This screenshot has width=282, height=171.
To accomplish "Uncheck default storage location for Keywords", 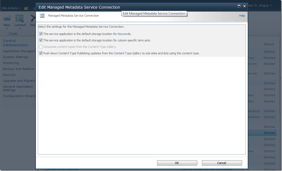I will (x=41, y=34).
